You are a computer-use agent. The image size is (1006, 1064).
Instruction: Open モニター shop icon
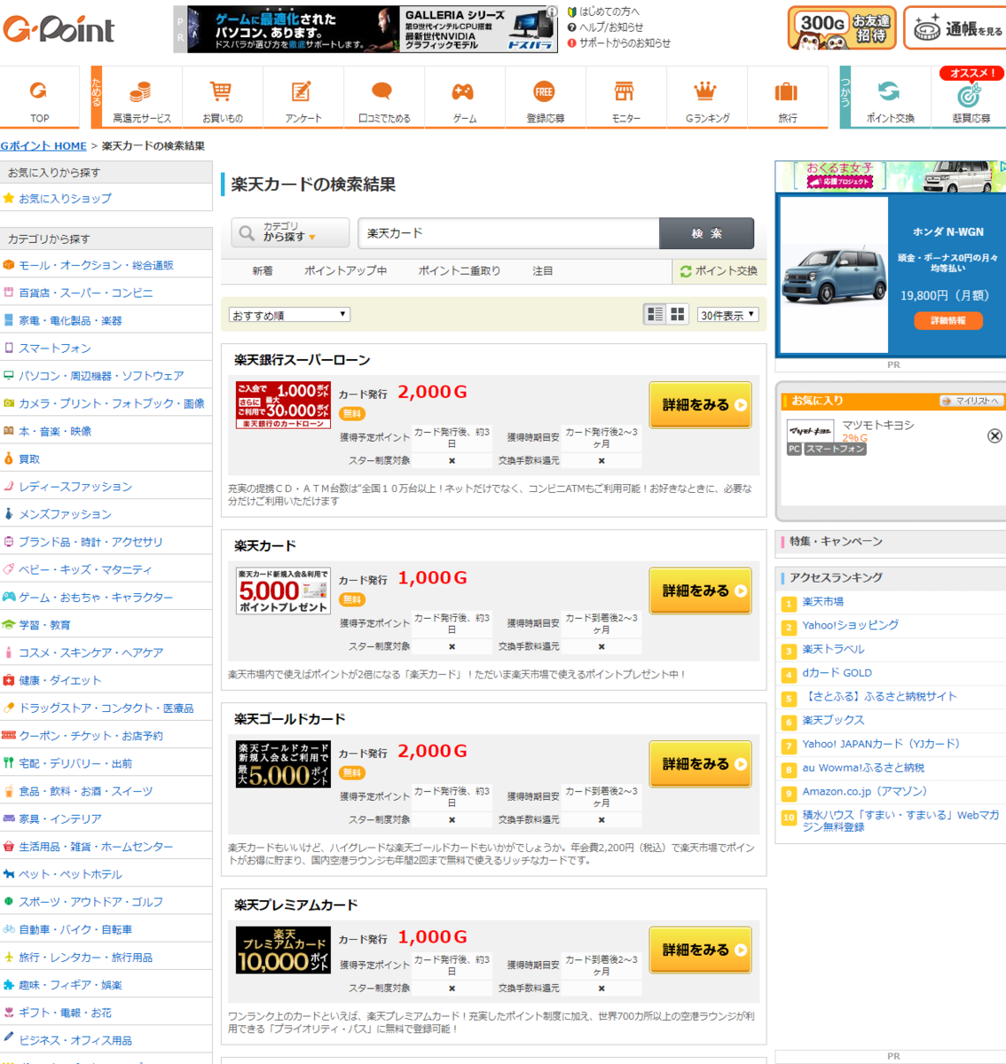[625, 90]
